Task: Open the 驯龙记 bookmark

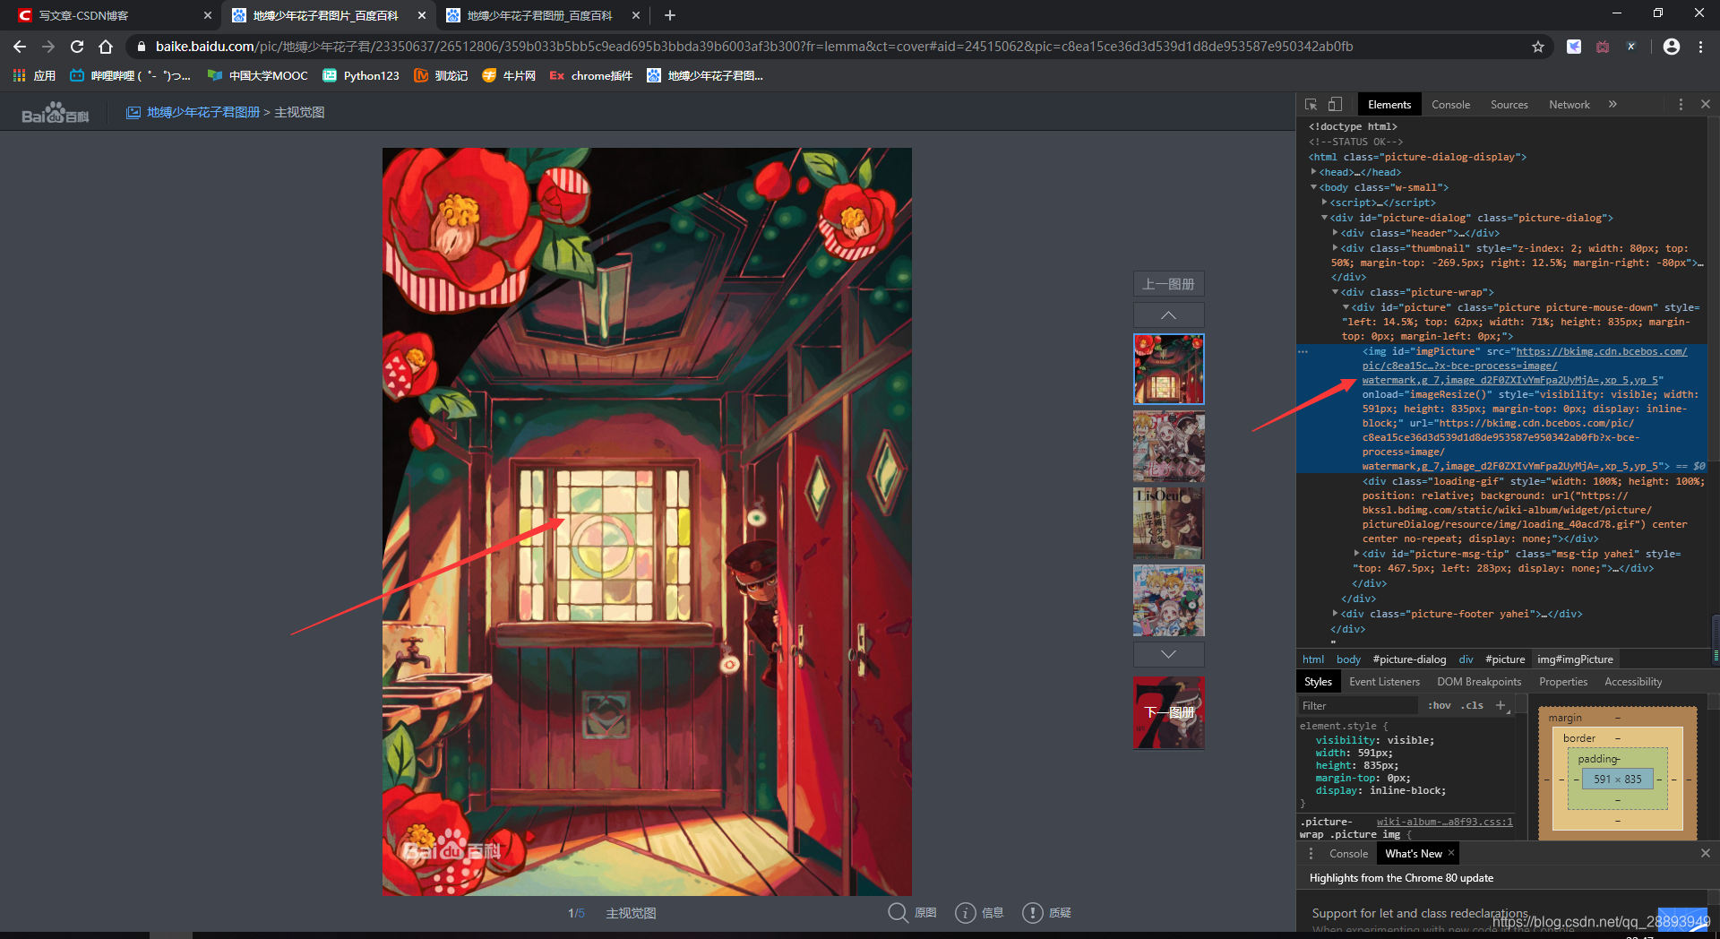Action: click(441, 75)
